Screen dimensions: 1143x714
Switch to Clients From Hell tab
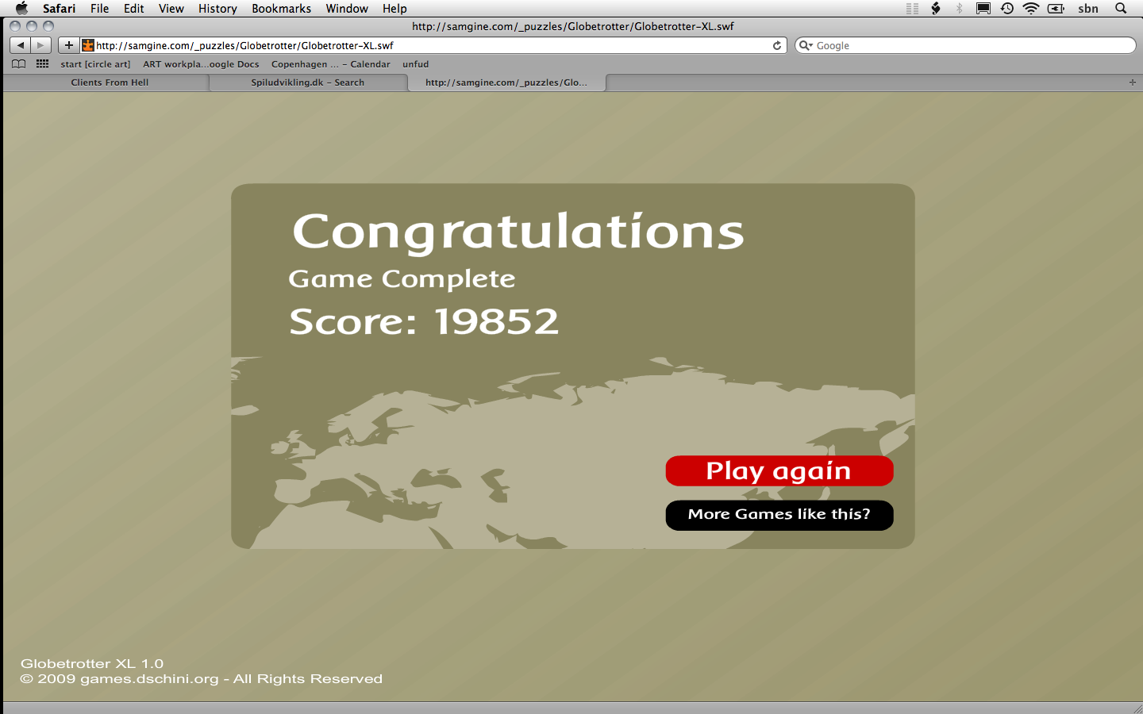110,83
